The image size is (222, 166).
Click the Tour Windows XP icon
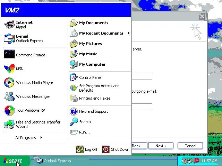tap(9, 110)
